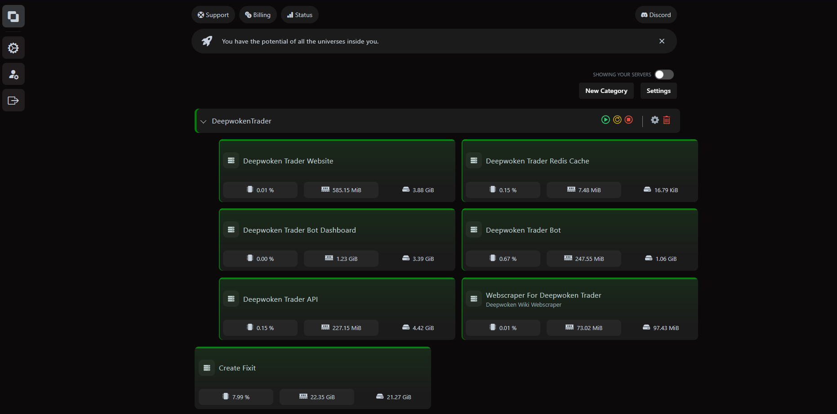837x414 pixels.
Task: Start all servers in DeepwokenTrader category
Action: (605, 119)
